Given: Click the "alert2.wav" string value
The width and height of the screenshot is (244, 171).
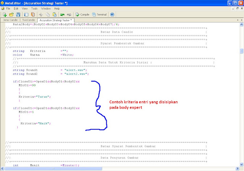Looking at the screenshot, I should pos(76,74).
